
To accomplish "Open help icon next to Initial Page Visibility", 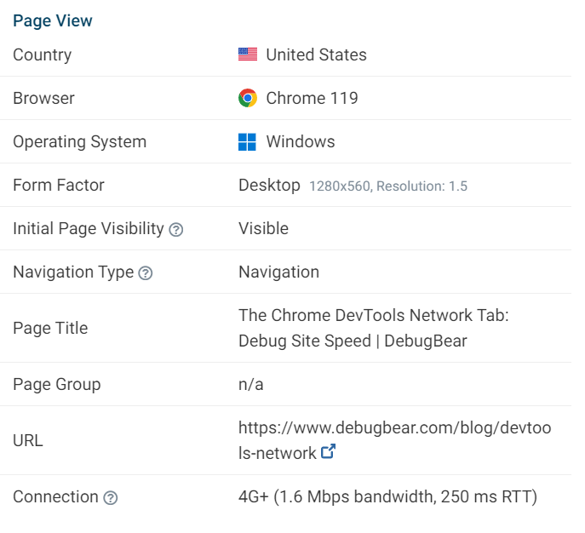I will click(x=176, y=230).
